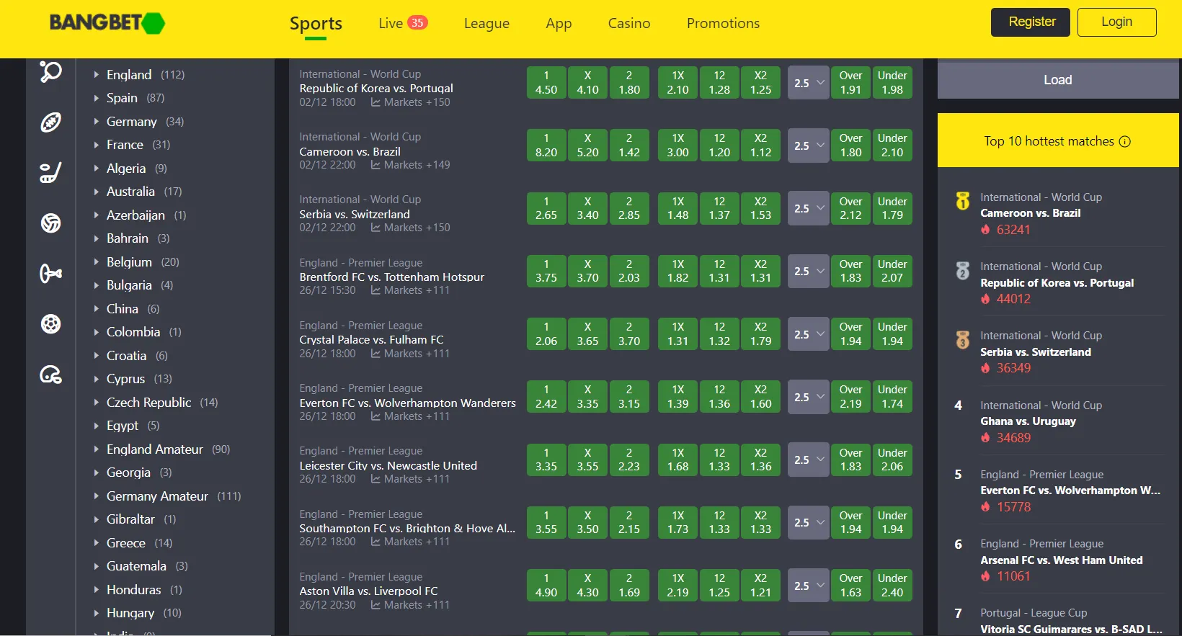Click flame icon next to 63241

[985, 230]
